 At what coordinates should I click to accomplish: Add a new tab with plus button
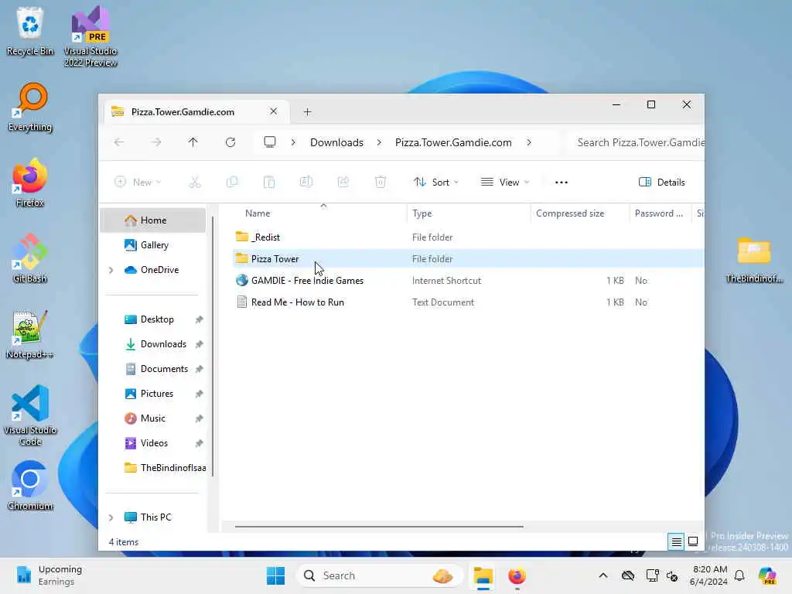(307, 112)
